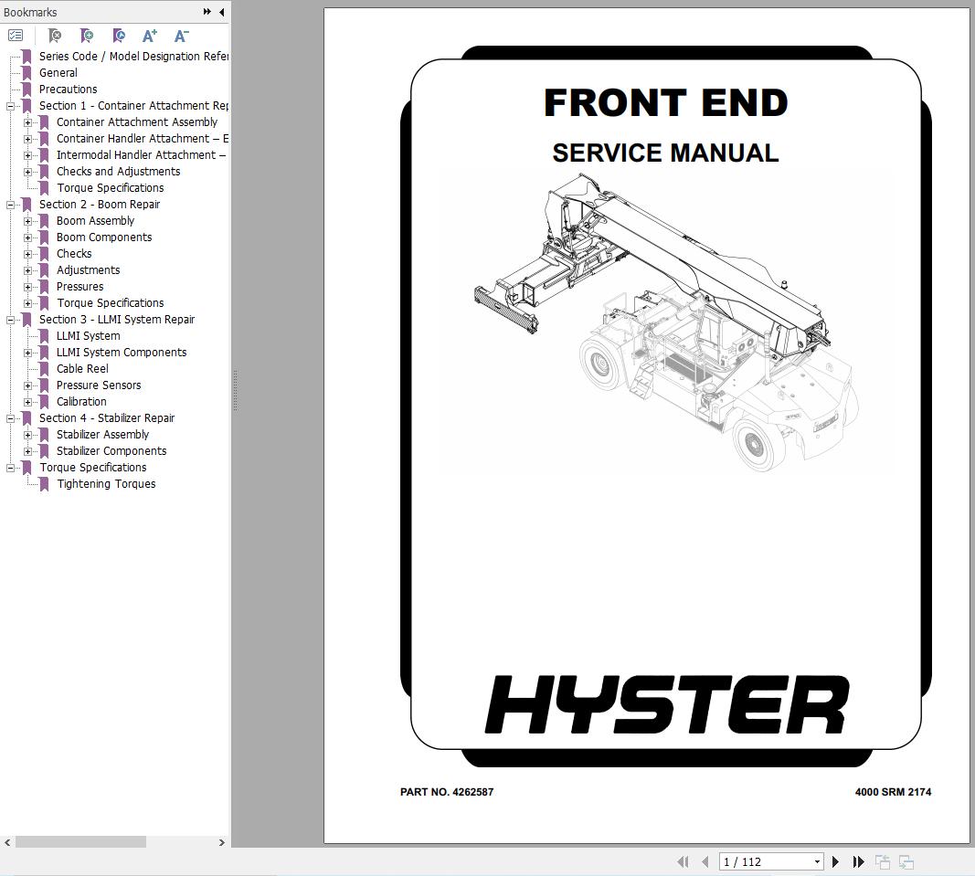This screenshot has width=975, height=876.
Task: Expand Stabilizer Assembly node
Action: [x=27, y=435]
